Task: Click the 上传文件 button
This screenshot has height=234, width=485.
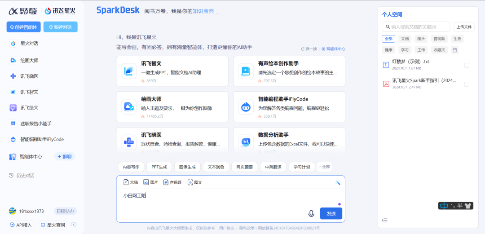Action: coord(464,27)
